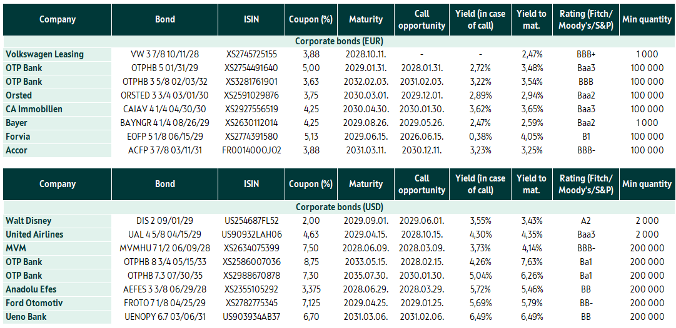Click ISIN 'XS2774391580'

pos(251,137)
